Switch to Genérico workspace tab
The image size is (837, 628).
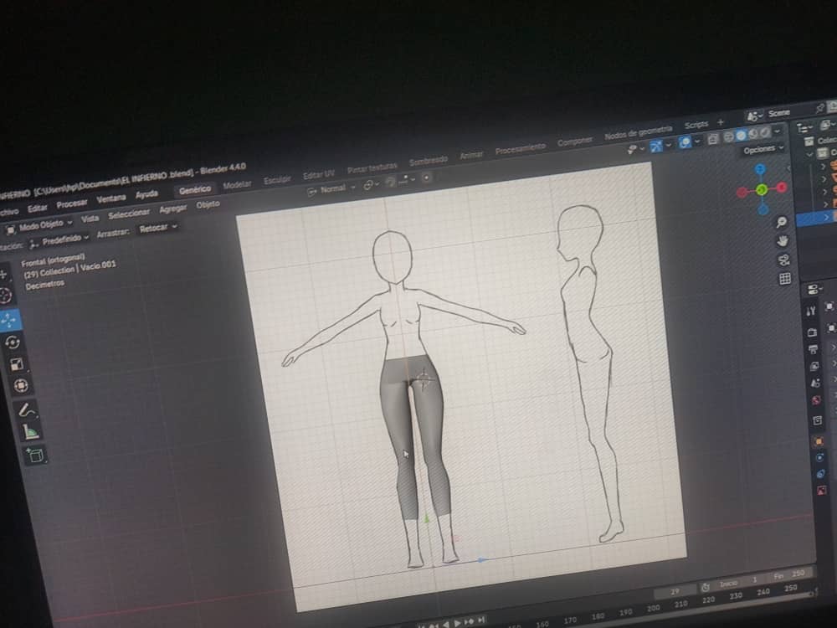click(195, 189)
